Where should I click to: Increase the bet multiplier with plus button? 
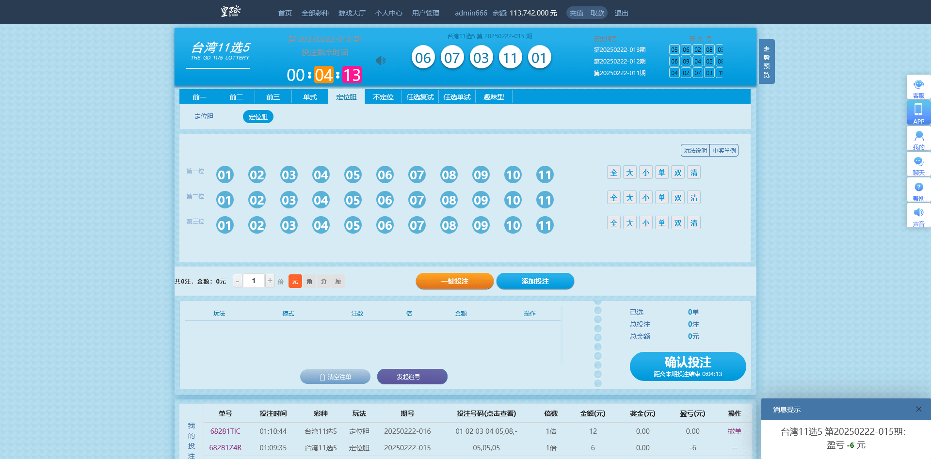270,281
